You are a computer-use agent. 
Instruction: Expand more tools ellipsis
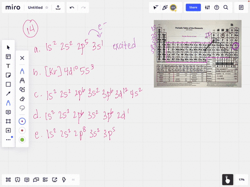[8, 140]
